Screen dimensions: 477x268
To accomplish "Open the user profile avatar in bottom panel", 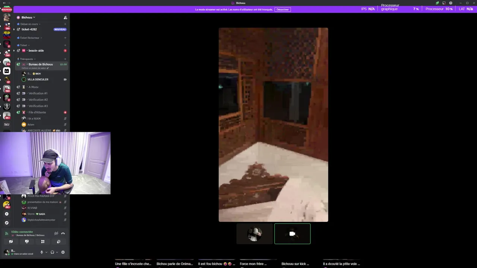I will [6, 252].
